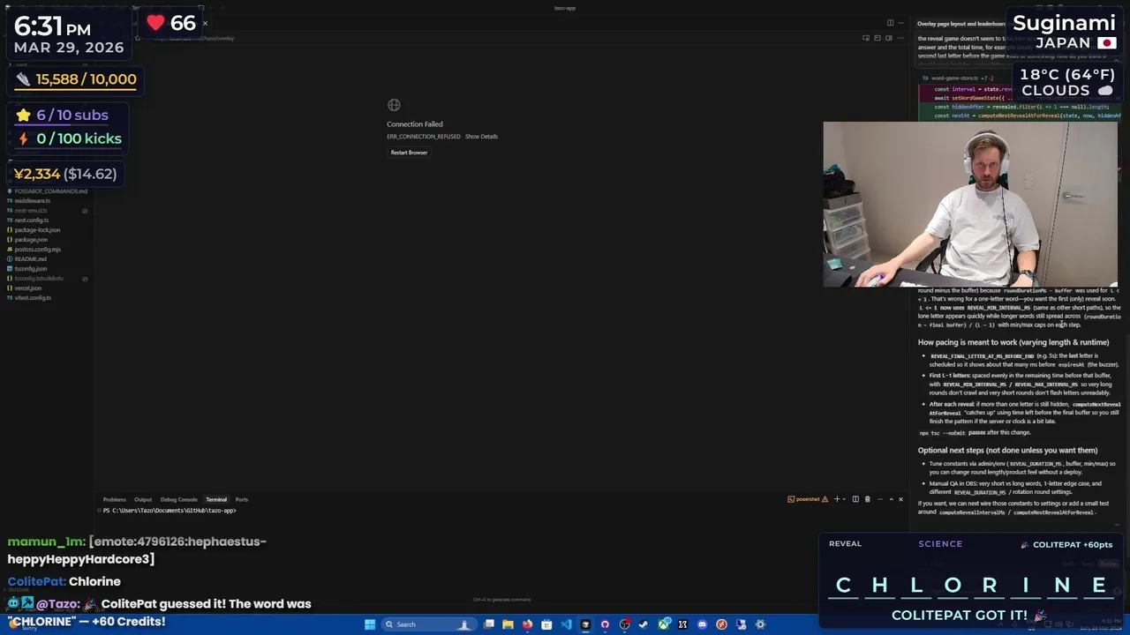Split the terminal pane
Image resolution: width=1130 pixels, height=635 pixels.
[855, 499]
